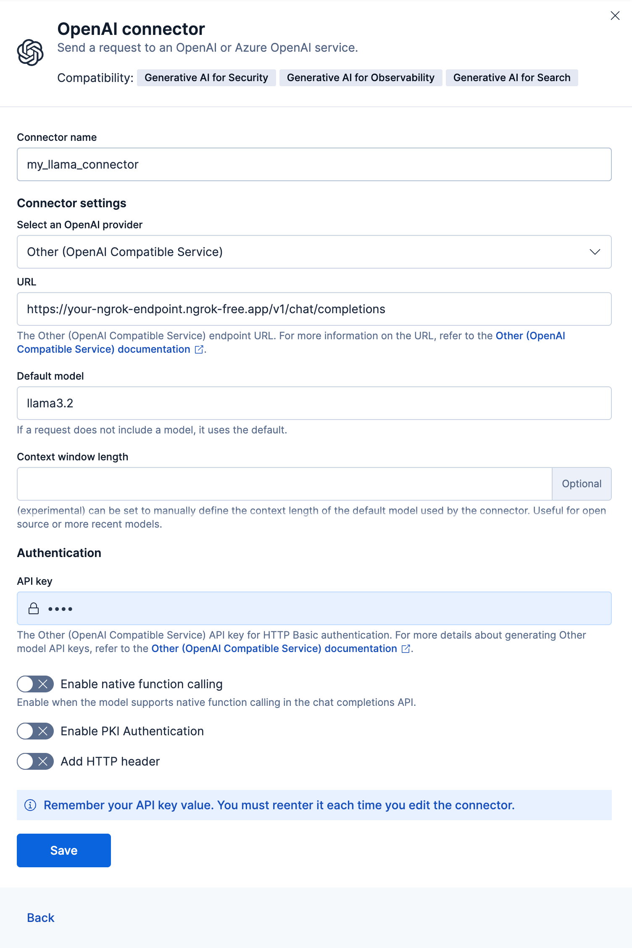Turn on Enable PKI Authentication
This screenshot has width=632, height=948.
pyautogui.click(x=35, y=731)
